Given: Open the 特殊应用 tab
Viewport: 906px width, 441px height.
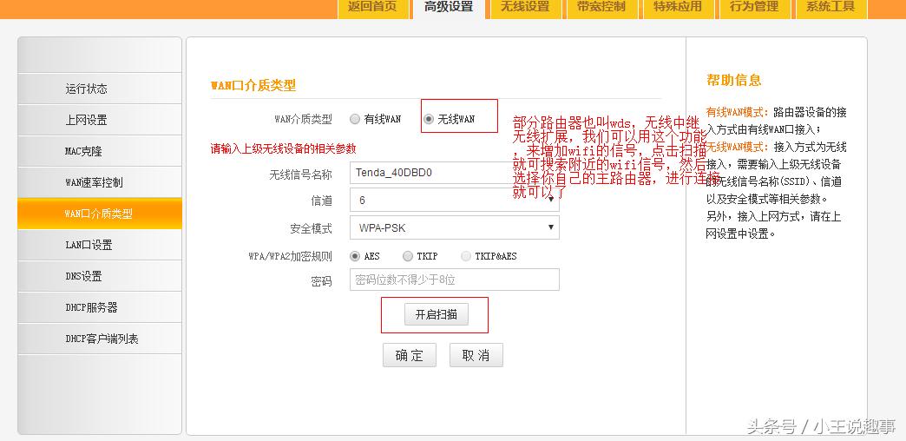Looking at the screenshot, I should [677, 8].
